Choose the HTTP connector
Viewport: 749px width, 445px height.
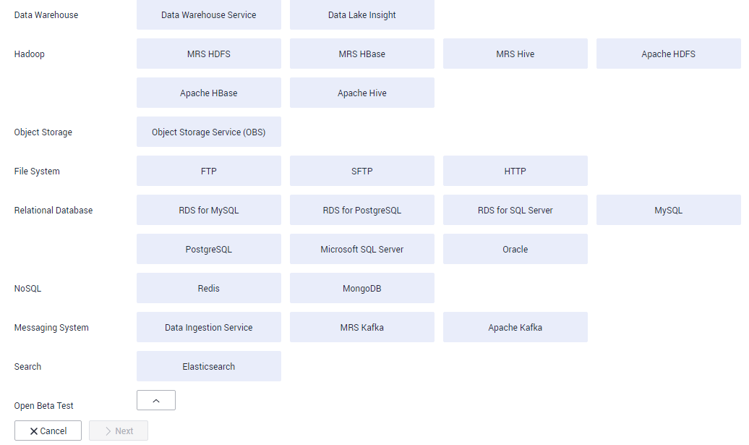pyautogui.click(x=515, y=171)
